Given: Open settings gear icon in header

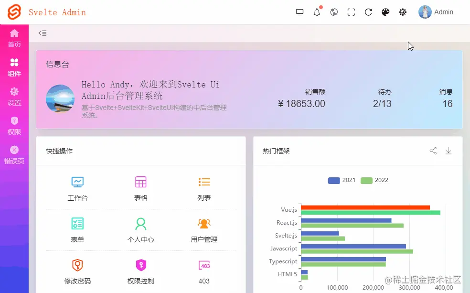Looking at the screenshot, I should [x=403, y=12].
